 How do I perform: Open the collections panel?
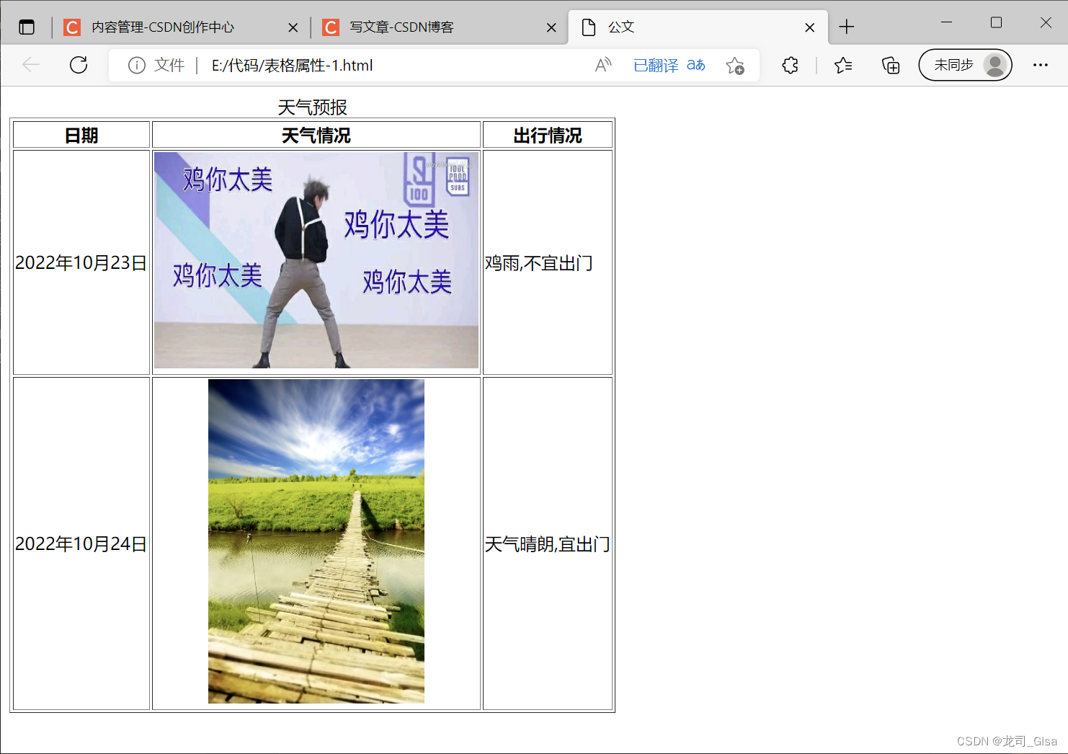tap(891, 66)
